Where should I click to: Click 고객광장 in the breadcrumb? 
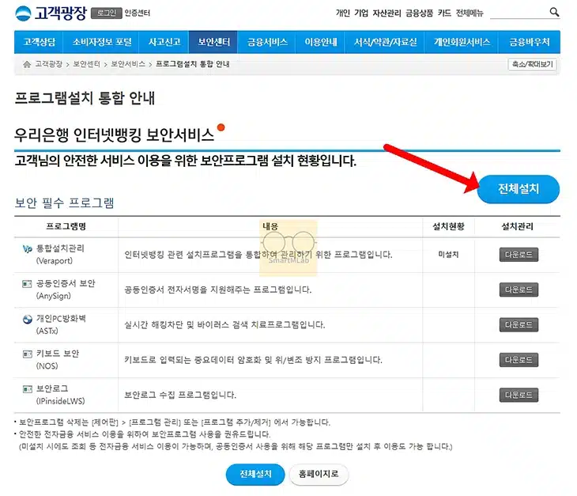48,64
